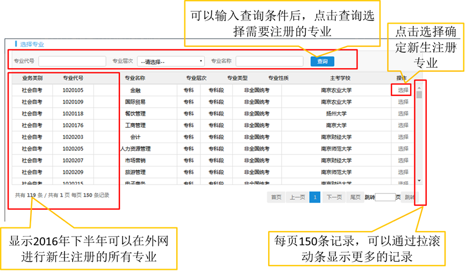
Task: Click 选择 for the 金融 row
Action: [403, 90]
